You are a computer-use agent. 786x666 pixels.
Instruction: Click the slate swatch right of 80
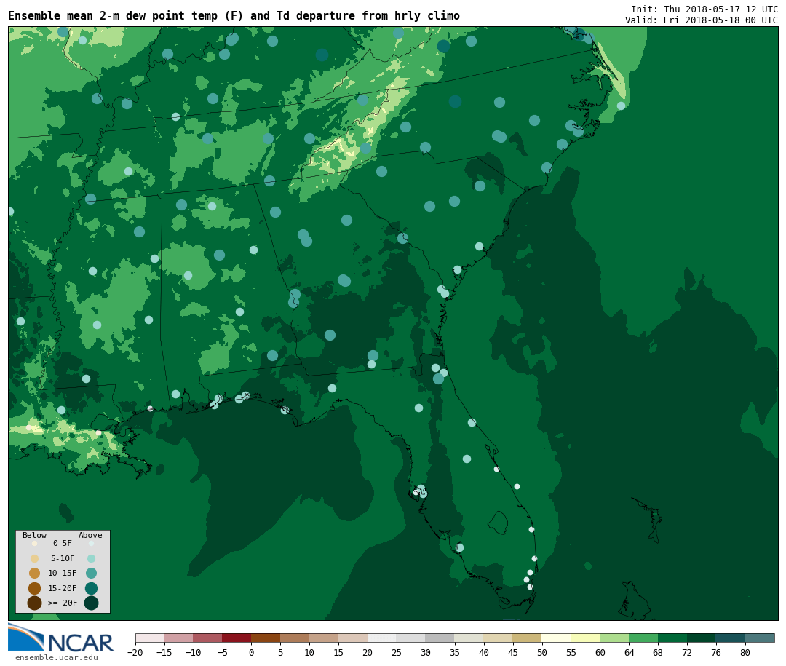(x=761, y=638)
